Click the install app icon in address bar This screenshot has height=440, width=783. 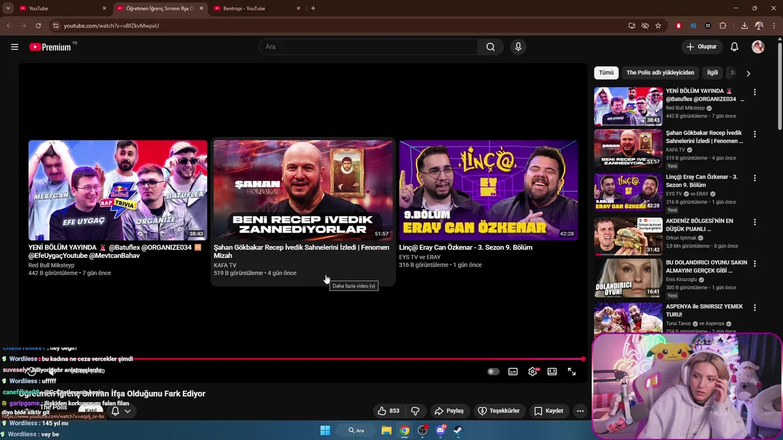point(632,26)
